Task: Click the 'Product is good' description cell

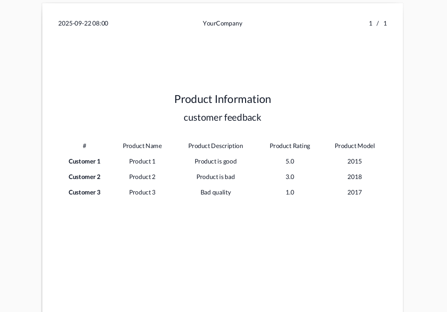Action: 216,161
